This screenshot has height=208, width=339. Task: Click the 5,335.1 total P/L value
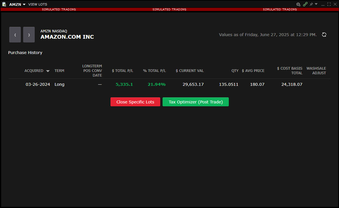124,84
